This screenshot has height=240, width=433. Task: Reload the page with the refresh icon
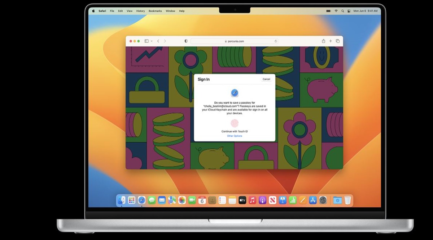pos(276,41)
